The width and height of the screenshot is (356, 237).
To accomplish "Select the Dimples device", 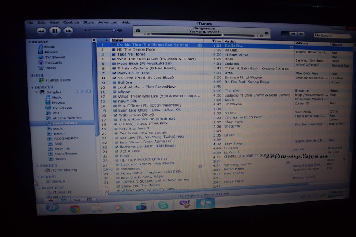I will 53,92.
